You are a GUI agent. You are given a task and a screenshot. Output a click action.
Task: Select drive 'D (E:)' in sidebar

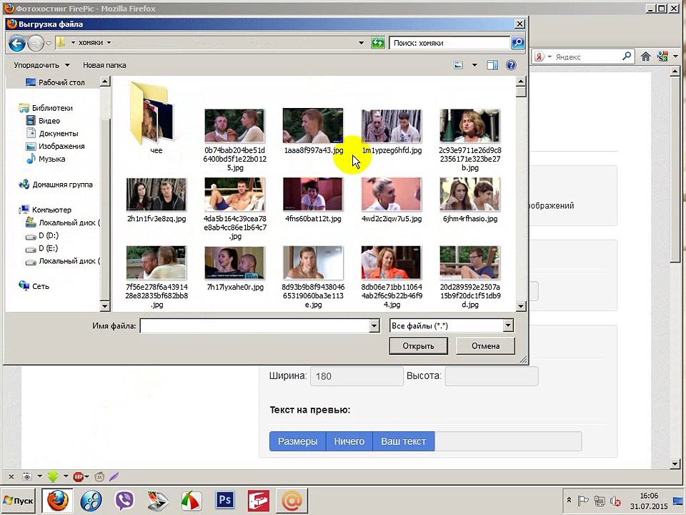tap(42, 248)
